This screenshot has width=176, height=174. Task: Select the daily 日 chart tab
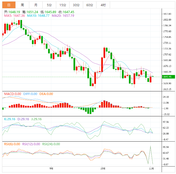coord(9,5)
